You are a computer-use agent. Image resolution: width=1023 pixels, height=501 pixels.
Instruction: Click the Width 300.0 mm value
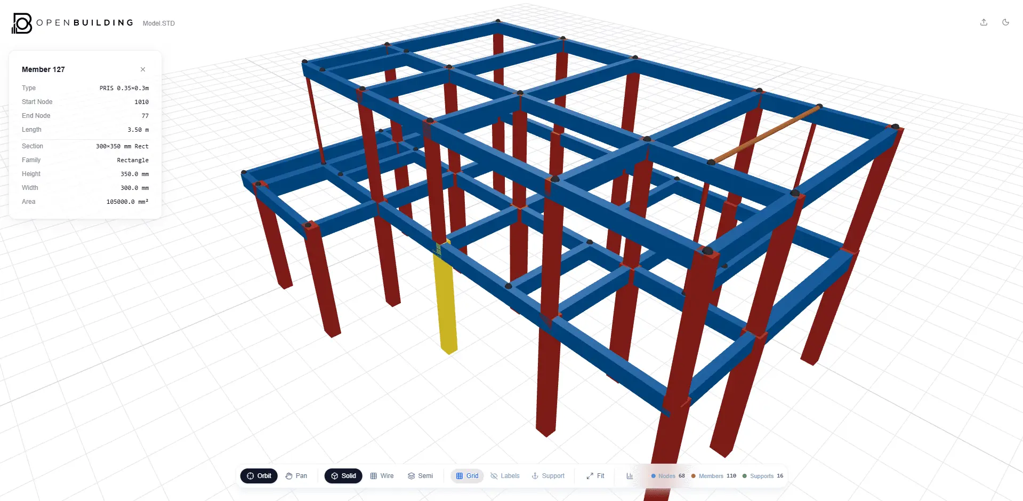(x=135, y=188)
